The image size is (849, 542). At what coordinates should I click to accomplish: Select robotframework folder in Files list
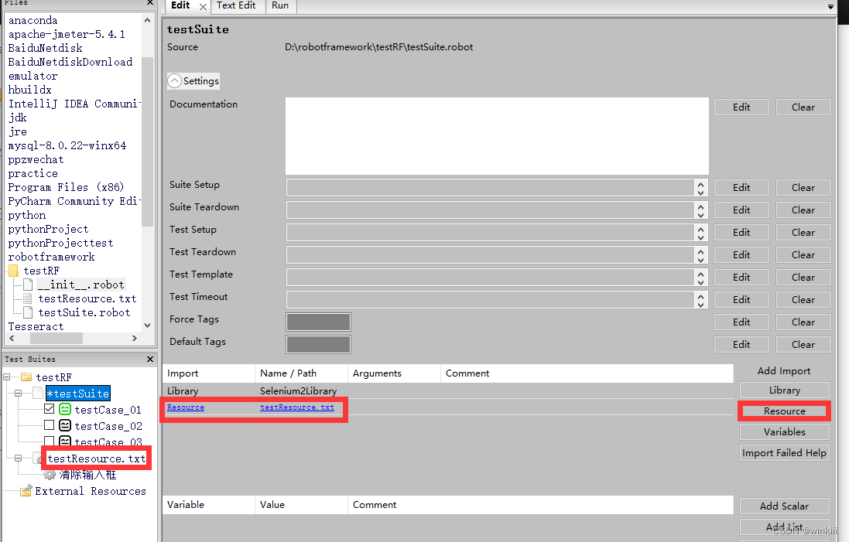(51, 257)
